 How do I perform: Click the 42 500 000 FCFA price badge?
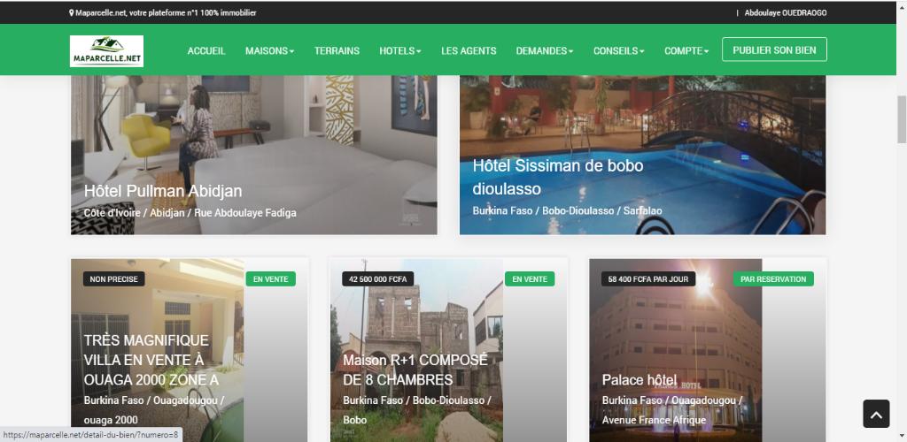[x=377, y=279]
